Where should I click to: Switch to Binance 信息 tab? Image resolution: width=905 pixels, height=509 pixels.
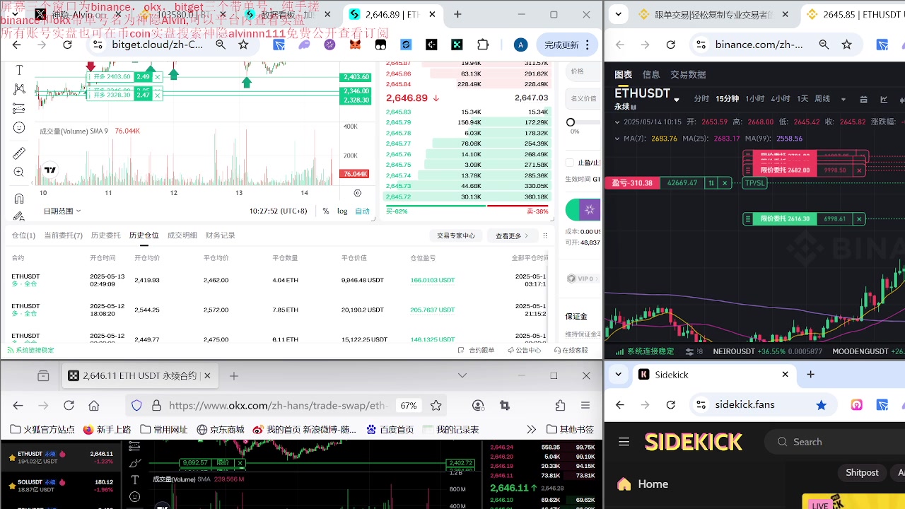tap(651, 74)
